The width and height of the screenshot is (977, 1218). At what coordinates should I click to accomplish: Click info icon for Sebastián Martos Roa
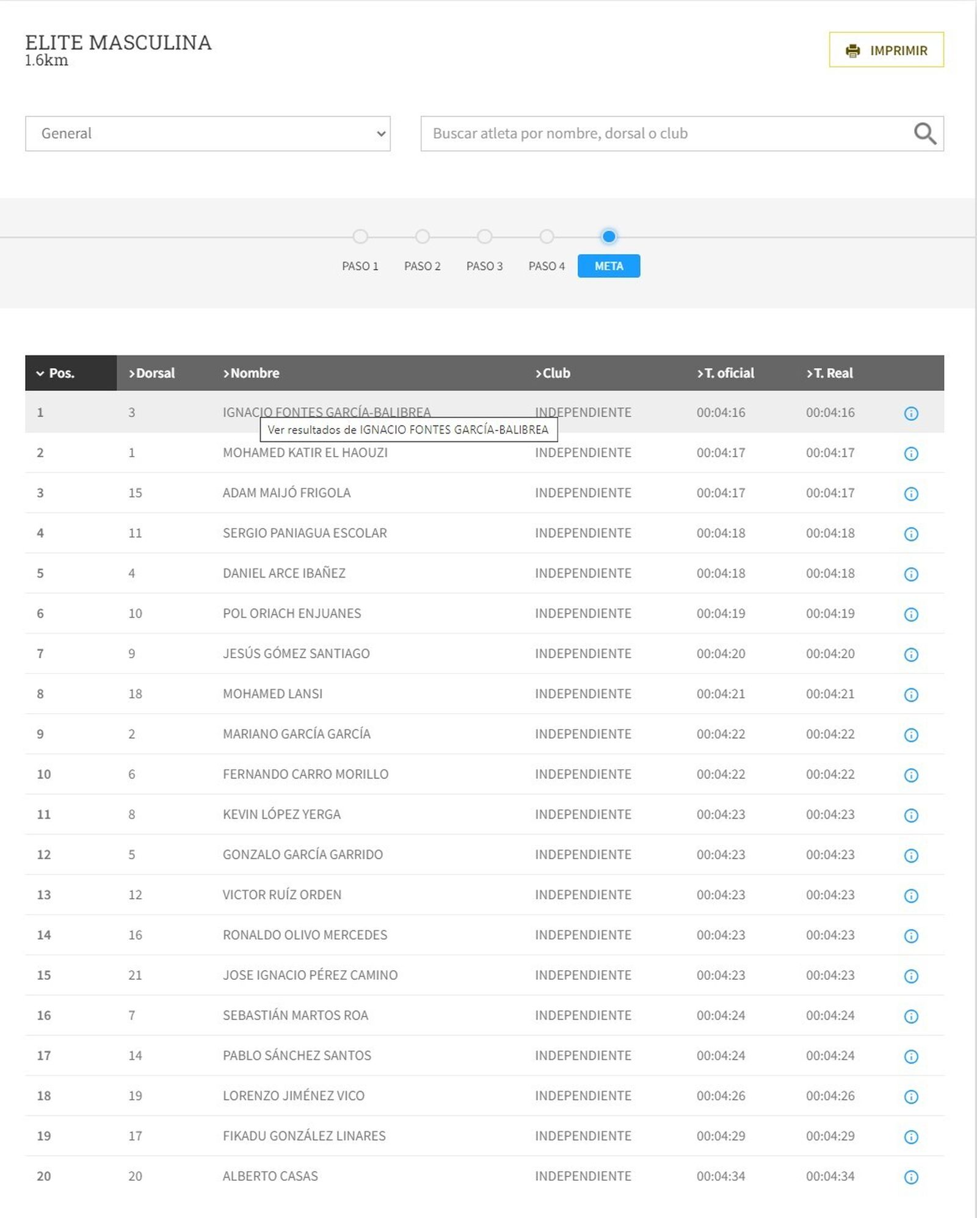(x=910, y=1016)
